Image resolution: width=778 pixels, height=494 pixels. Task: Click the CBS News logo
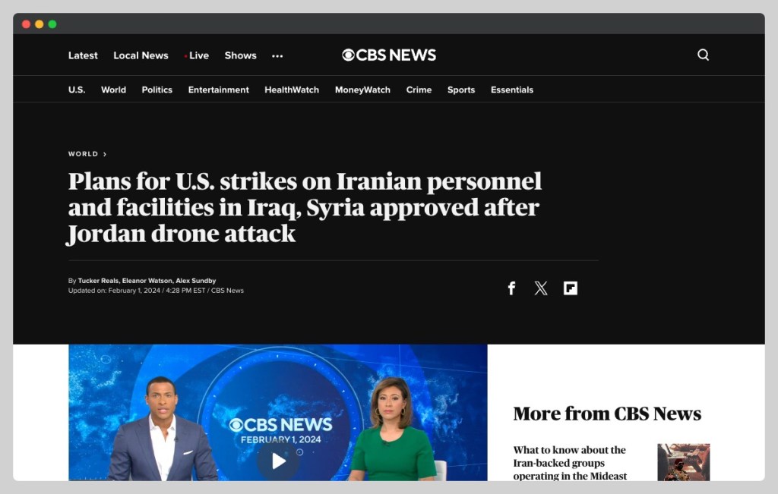pyautogui.click(x=389, y=55)
